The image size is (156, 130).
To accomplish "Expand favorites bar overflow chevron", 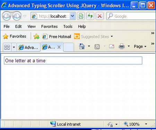I will pyautogui.click(x=153, y=33).
